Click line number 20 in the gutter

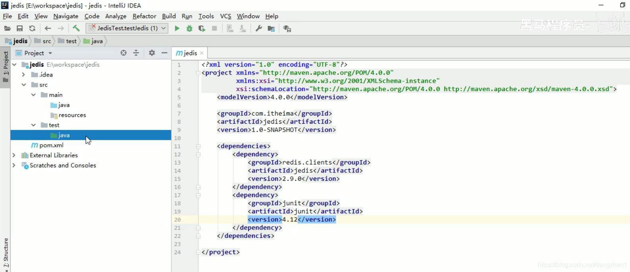tap(177, 220)
